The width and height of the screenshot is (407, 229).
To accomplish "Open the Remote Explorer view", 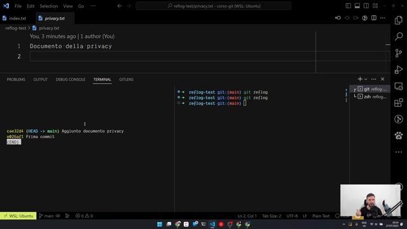I will [x=399, y=87].
